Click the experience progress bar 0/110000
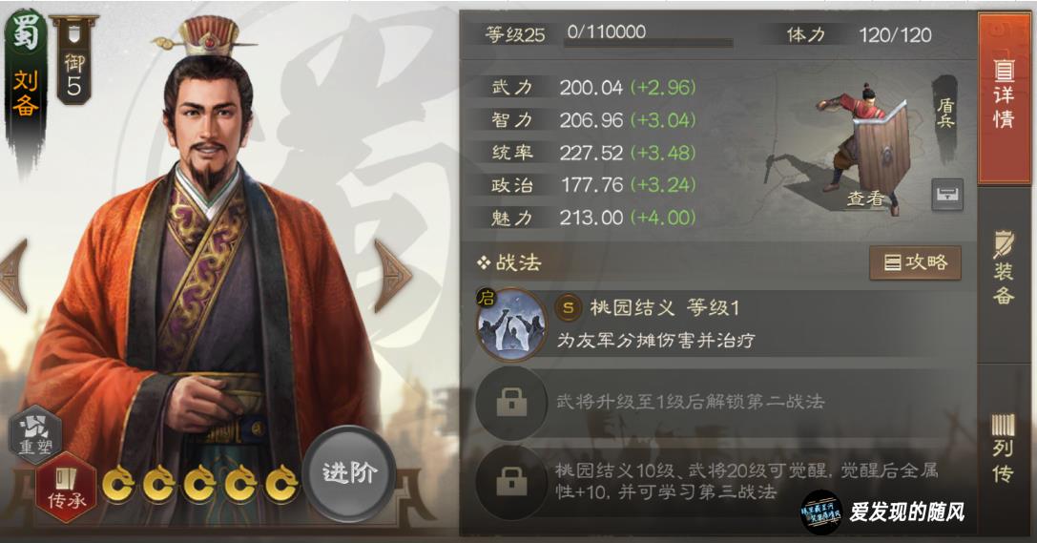The width and height of the screenshot is (1037, 543). [649, 34]
